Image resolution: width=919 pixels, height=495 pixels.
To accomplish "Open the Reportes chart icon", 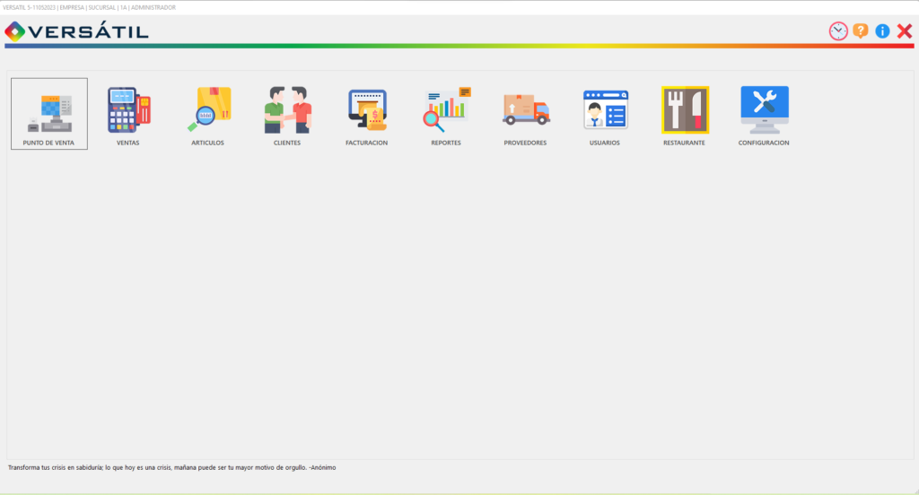I will pyautogui.click(x=447, y=110).
